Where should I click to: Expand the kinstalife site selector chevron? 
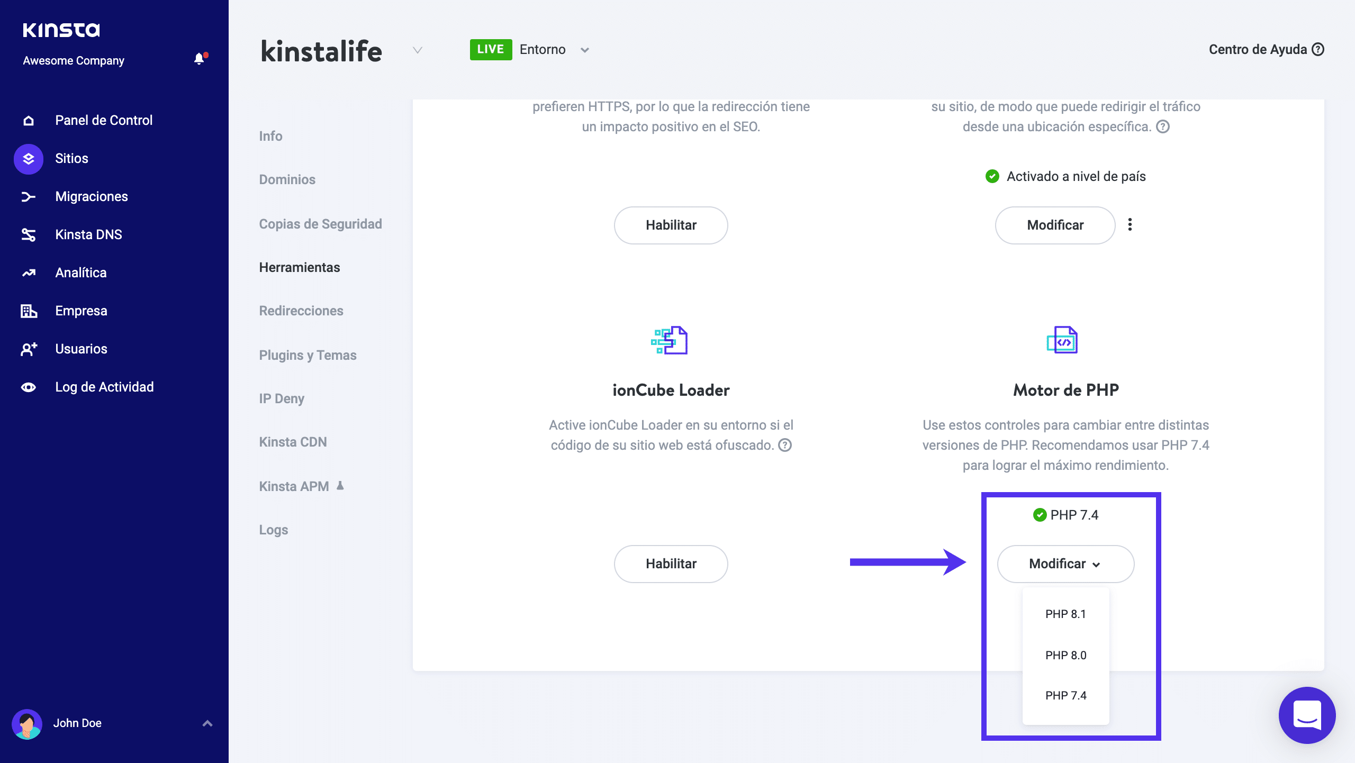coord(418,50)
